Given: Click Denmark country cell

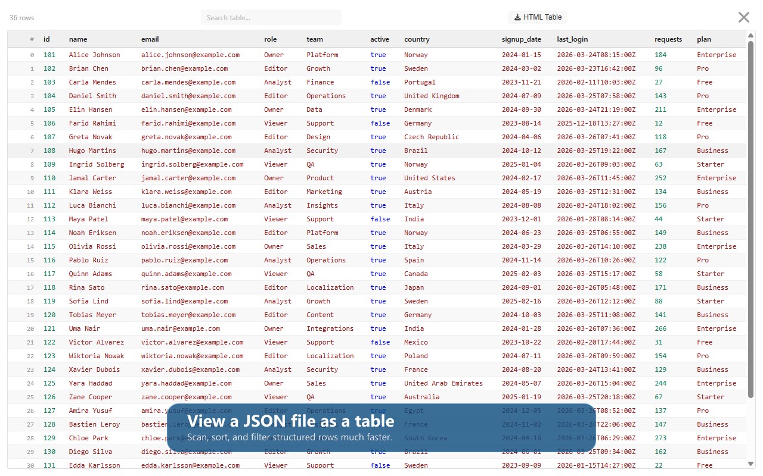Looking at the screenshot, I should pos(417,109).
